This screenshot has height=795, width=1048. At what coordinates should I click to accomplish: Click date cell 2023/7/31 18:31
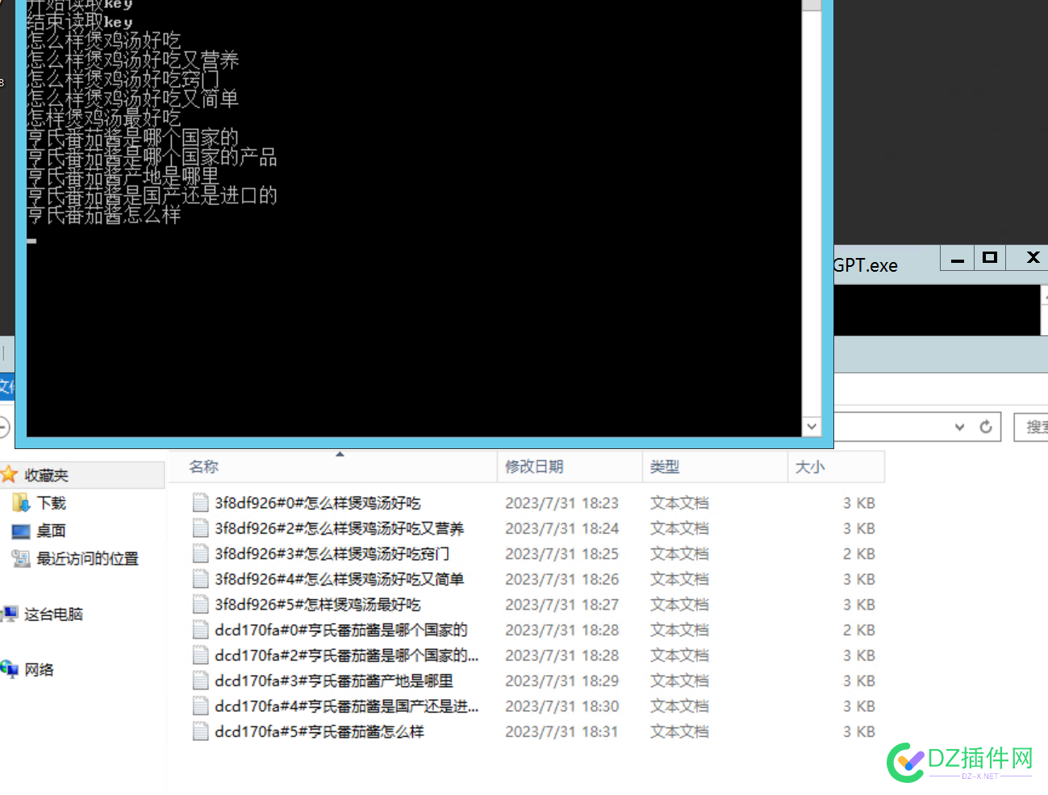click(x=562, y=731)
